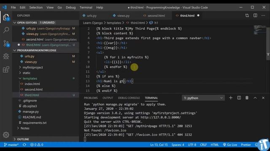Switch to the second.html editor tab

(x=156, y=16)
